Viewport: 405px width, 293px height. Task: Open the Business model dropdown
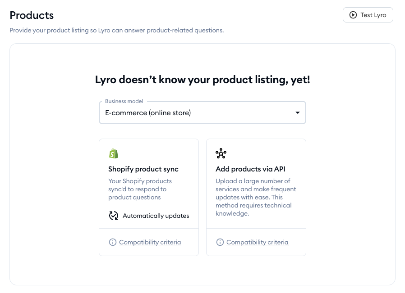click(x=202, y=113)
